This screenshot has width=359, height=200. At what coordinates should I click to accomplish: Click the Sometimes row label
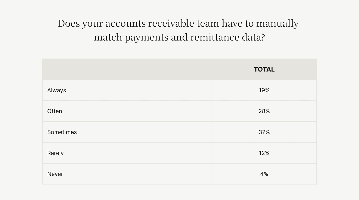coord(62,132)
